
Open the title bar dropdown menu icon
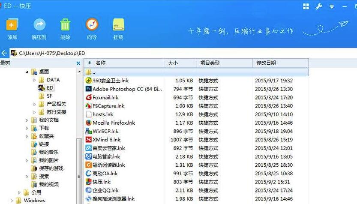coord(332,6)
